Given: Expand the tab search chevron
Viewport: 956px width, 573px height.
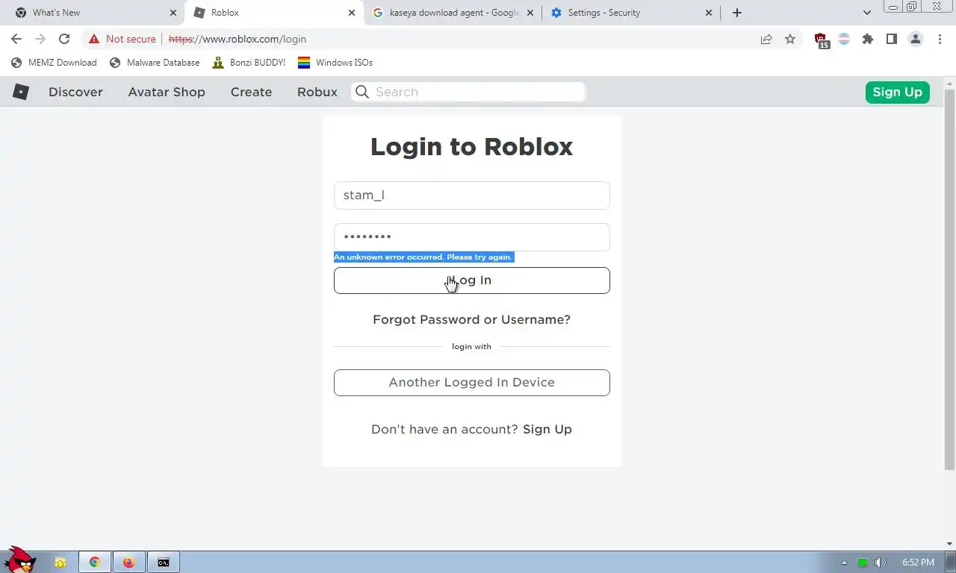Looking at the screenshot, I should point(866,13).
